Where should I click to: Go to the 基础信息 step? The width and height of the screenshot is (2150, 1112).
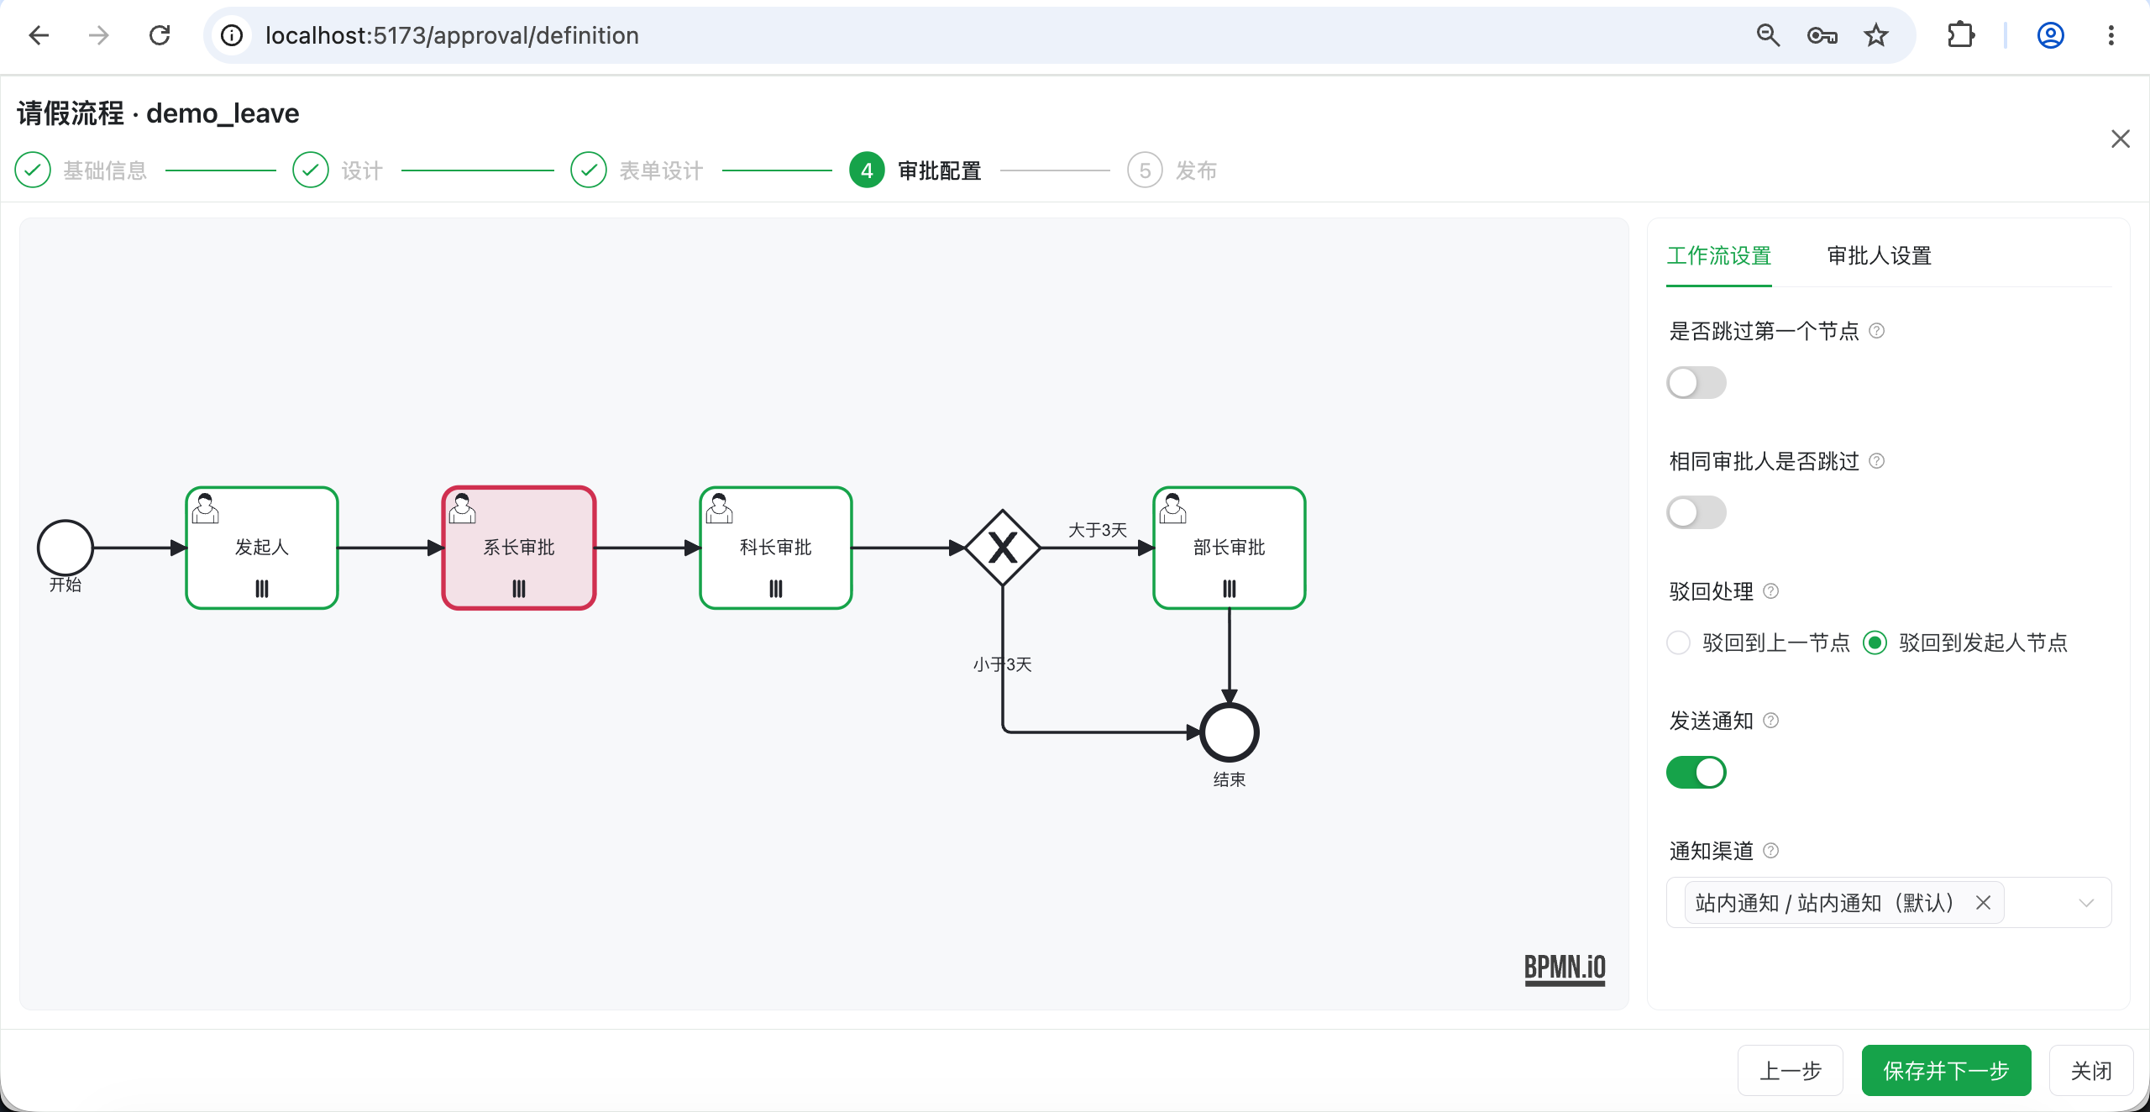[x=81, y=170]
